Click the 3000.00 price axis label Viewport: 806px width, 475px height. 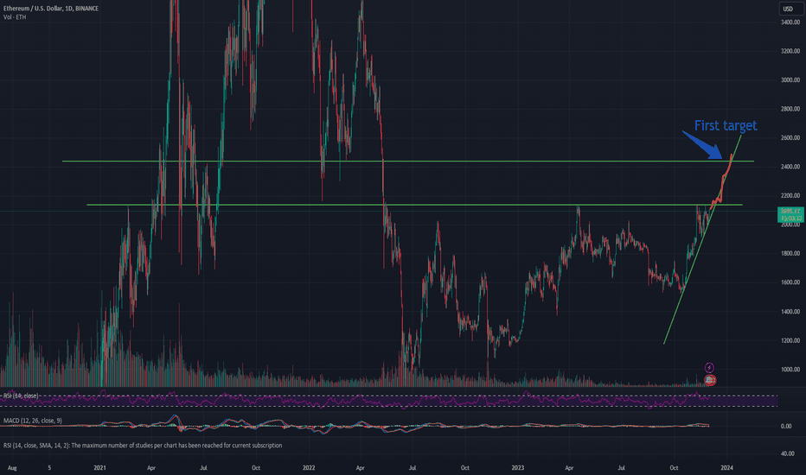coord(790,80)
